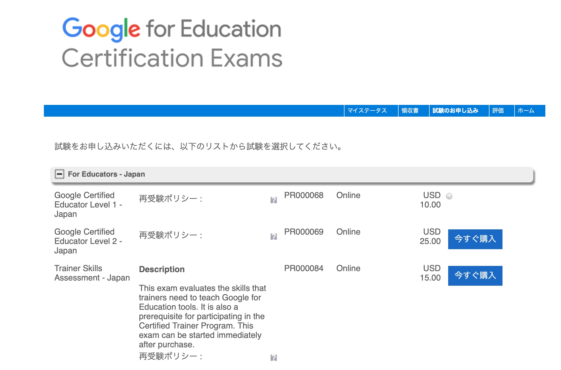Screen dimensions: 561x370
Task: Click the For Educators - Japan header bar
Action: point(292,174)
